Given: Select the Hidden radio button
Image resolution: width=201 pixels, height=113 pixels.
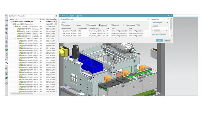Looking at the screenshot, I should [74, 25].
